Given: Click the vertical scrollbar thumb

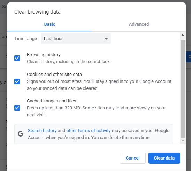Looking at the screenshot, I should 183,88.
